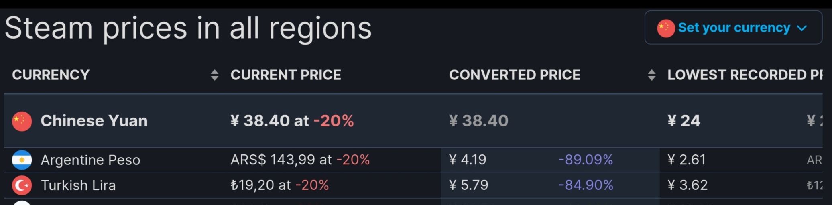
Task: Sort by the Currency column arrows
Action: point(215,75)
